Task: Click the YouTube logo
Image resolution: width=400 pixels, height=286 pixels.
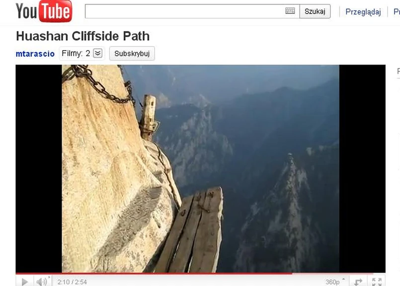Action: 44,11
